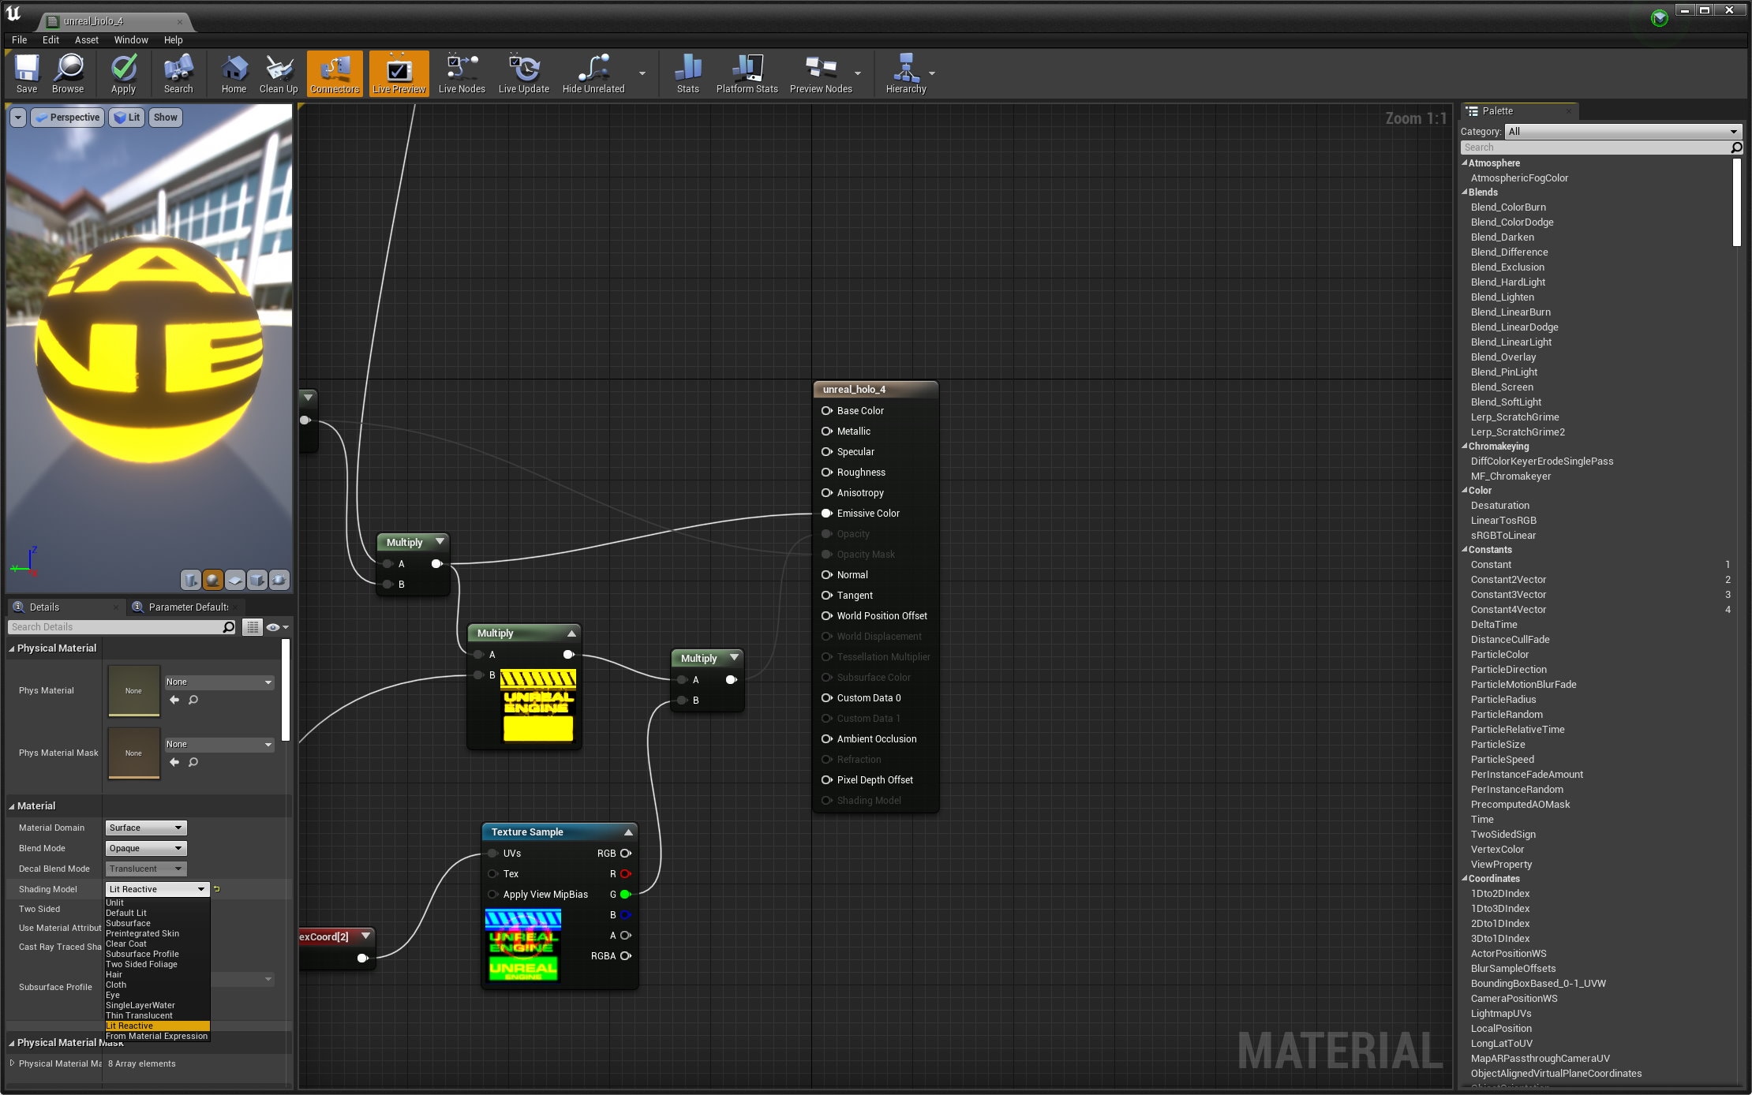Click the Lit view mode button
The height and width of the screenshot is (1095, 1752).
(126, 118)
